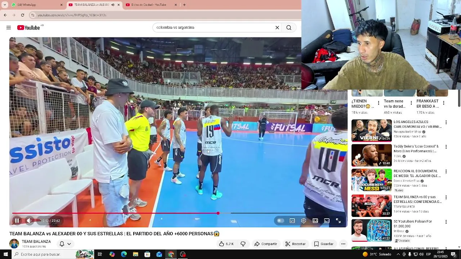The width and height of the screenshot is (461, 259).
Task: Seek by clicking the red progress scrubber
Action: (218, 213)
